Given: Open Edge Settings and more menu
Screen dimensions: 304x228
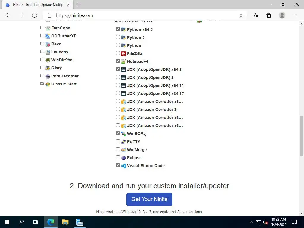Looking at the screenshot, I should coord(295,15).
